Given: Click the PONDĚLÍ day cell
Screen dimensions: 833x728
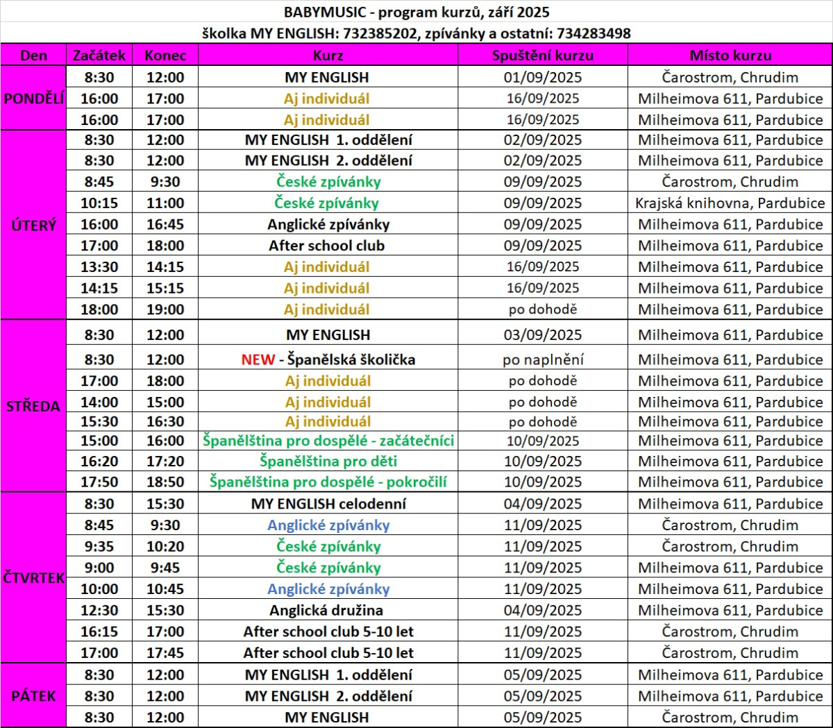Looking at the screenshot, I should [33, 99].
